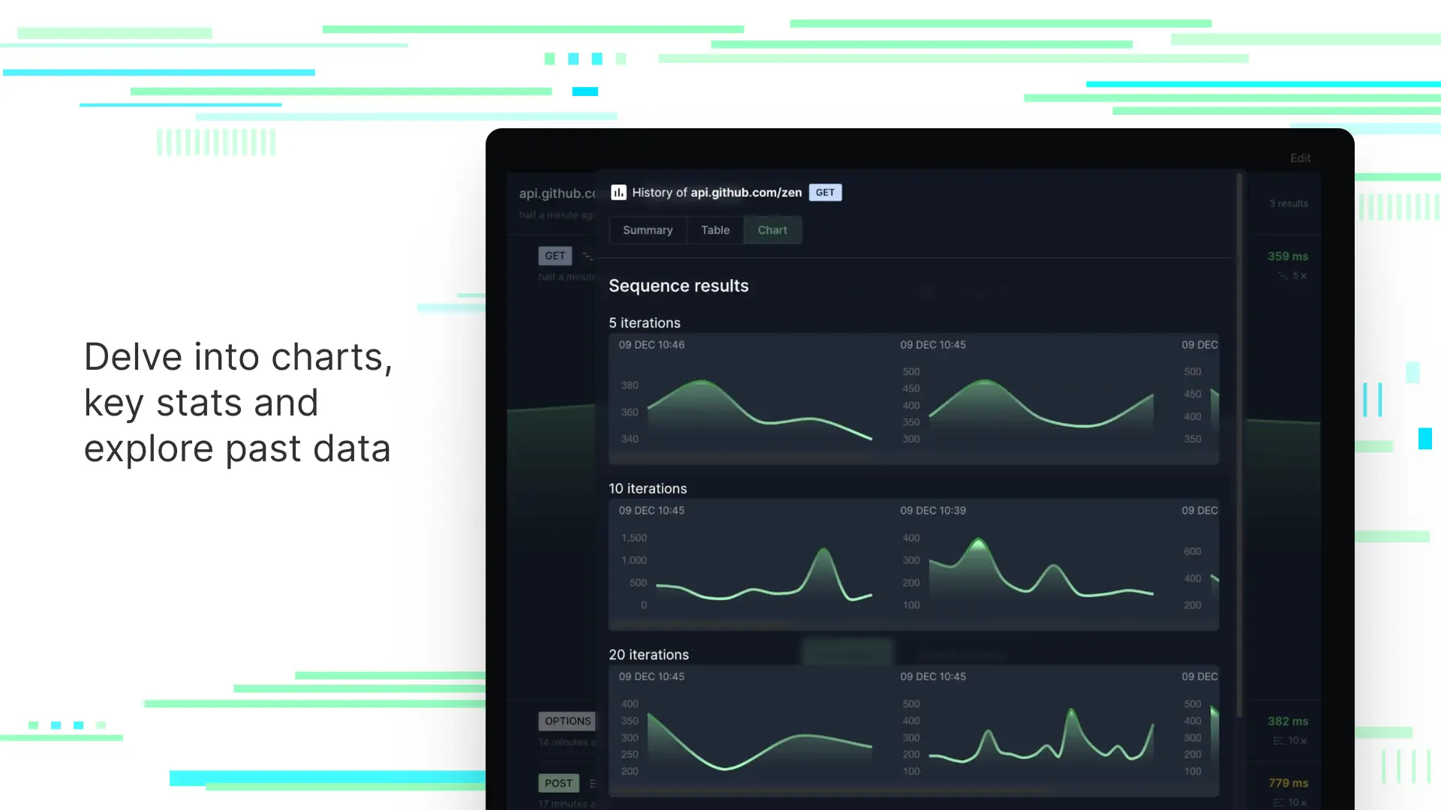Open the first 20 iterations chart
Viewport: 1441px width, 810px height.
click(746, 730)
